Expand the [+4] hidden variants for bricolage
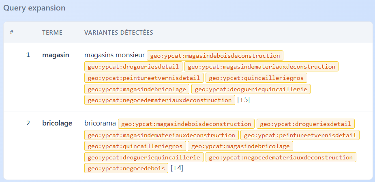Image resolution: width=375 pixels, height=182 pixels. (177, 168)
